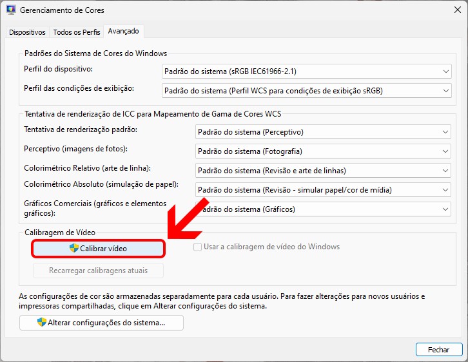
Task: Click the 'Colorimétrico Relativo (arte de linha):' label
Action: pos(88,168)
